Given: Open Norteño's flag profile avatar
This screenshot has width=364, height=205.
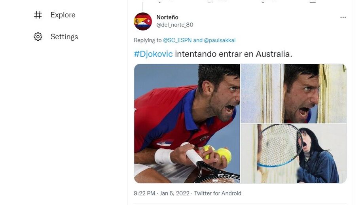Looking at the screenshot, I should [x=143, y=21].
